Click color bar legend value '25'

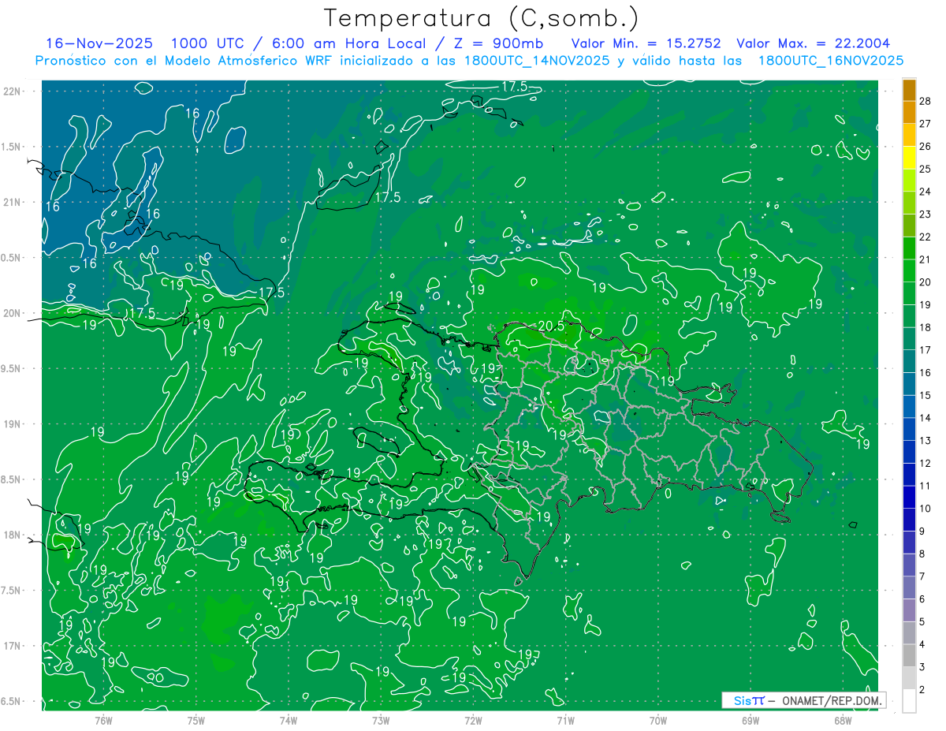[926, 169]
